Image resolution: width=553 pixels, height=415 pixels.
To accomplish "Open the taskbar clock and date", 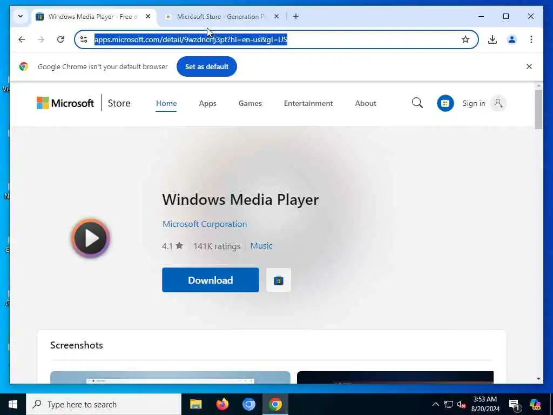I will point(485,404).
